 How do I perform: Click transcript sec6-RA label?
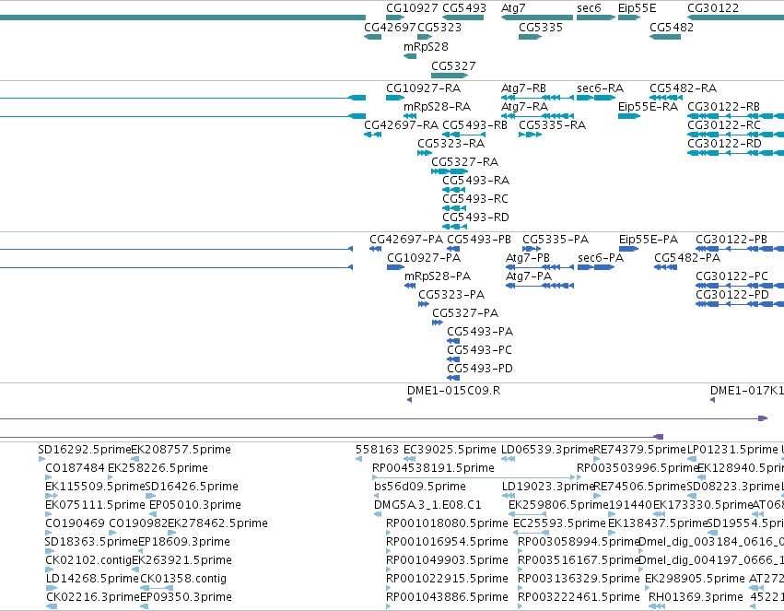600,88
